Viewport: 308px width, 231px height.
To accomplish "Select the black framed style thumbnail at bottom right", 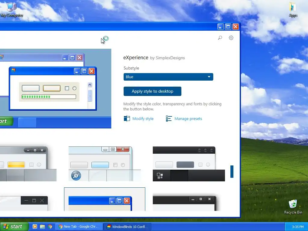I will pos(184,203).
